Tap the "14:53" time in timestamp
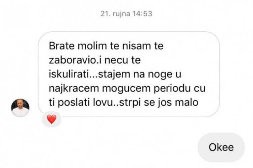 (142, 14)
